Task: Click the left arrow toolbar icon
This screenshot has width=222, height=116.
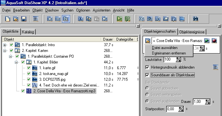Action: click(x=105, y=19)
